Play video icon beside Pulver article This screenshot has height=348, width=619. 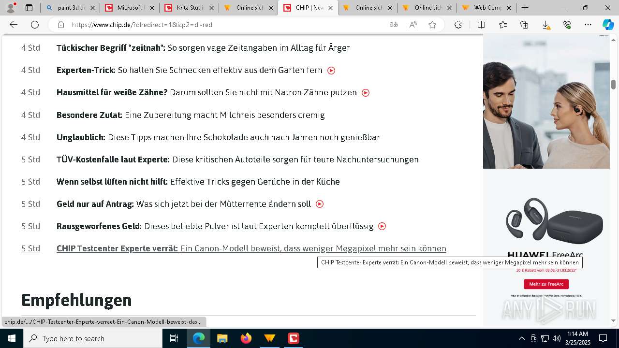tap(382, 226)
